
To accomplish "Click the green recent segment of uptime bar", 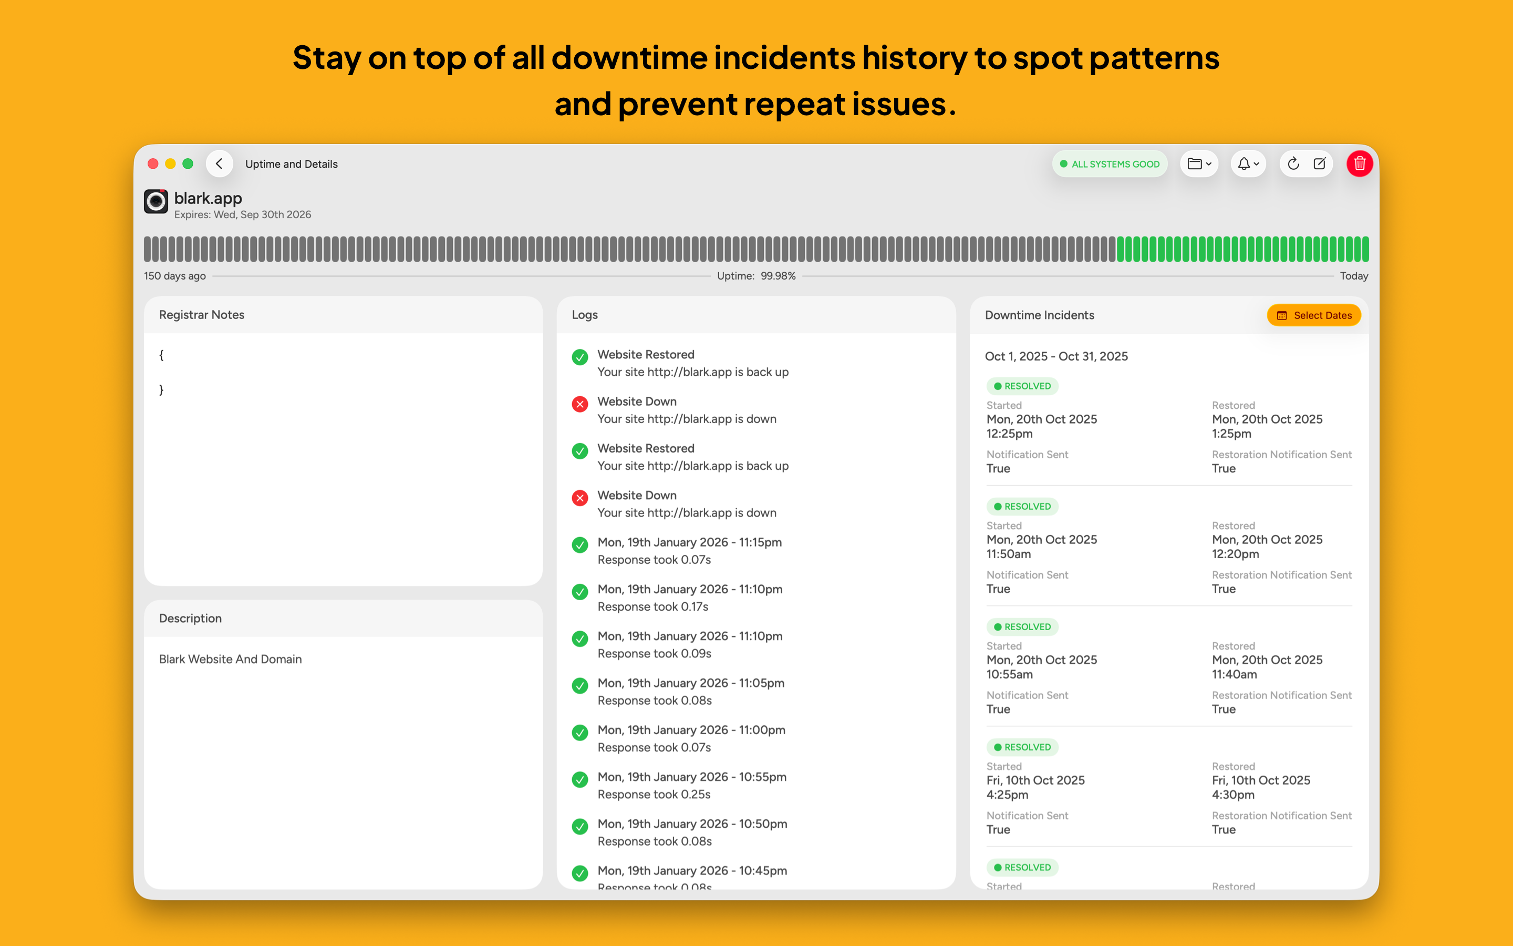I will [1242, 249].
